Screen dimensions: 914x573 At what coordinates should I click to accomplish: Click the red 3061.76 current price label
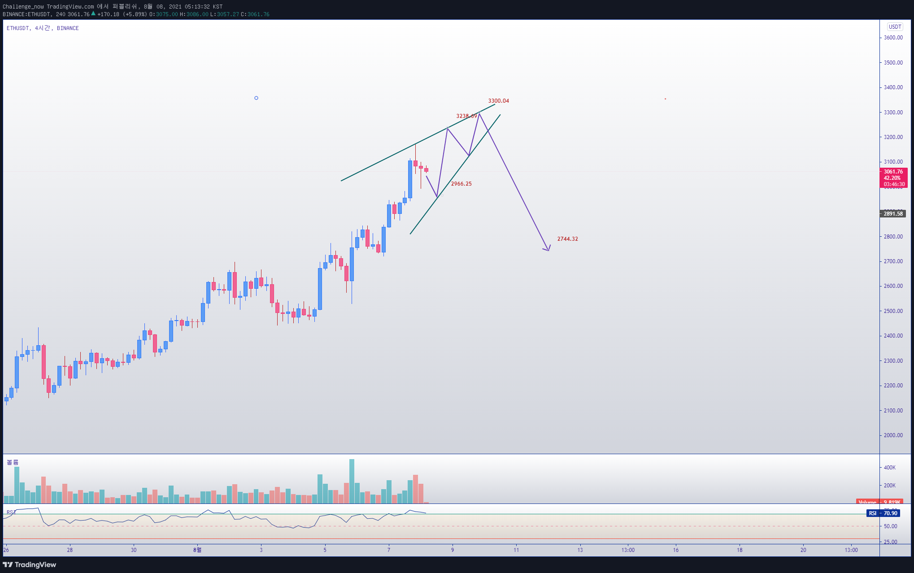pos(893,178)
